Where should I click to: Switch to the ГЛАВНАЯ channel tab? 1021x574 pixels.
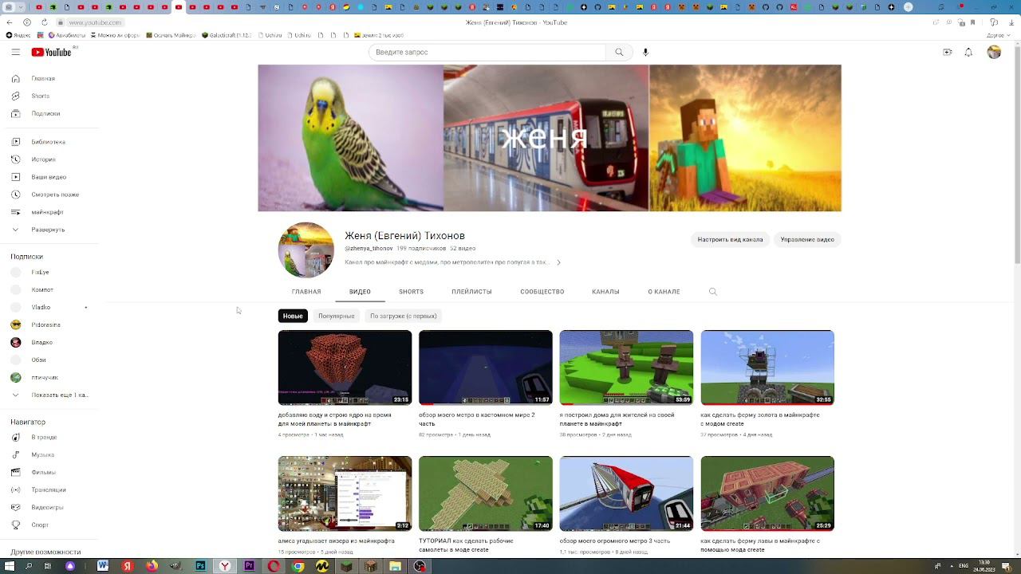tap(306, 292)
